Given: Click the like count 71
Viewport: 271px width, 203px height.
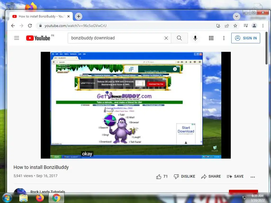Looking at the screenshot, I should coord(165,176).
